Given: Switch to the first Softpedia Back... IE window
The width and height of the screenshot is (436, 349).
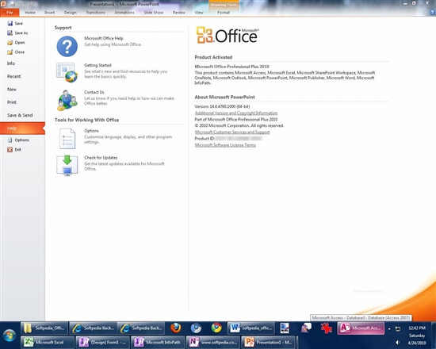Looking at the screenshot, I should click(94, 328).
